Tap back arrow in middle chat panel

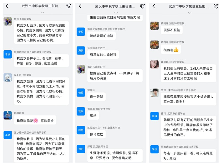pos(80,6)
